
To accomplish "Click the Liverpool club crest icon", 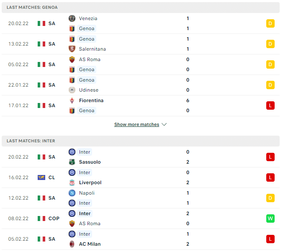I will [x=72, y=183].
